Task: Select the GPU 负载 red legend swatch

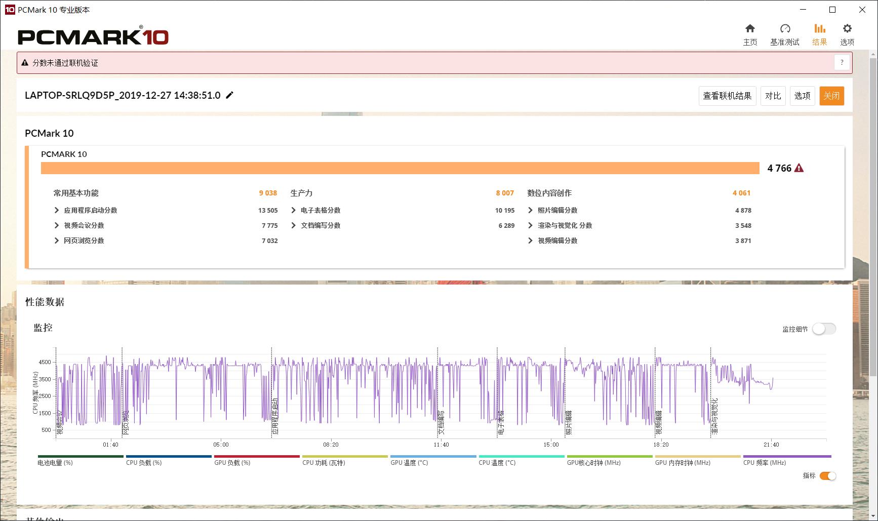Action: coord(257,456)
